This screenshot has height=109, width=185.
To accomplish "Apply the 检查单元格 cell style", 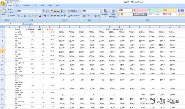I will point(140,14).
